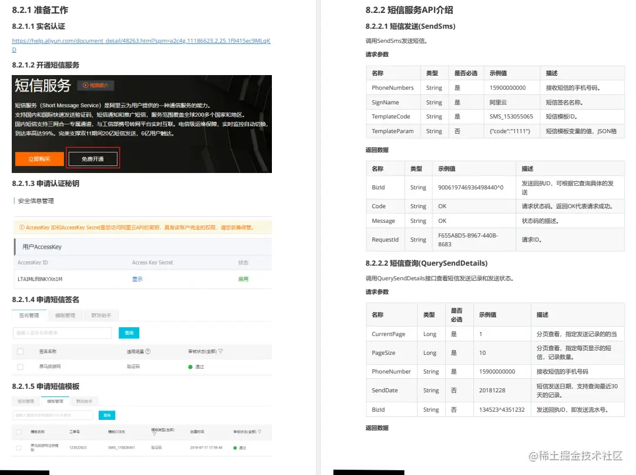Open the 审核状态(全部) filter in template table
This screenshot has width=636, height=475.
260,432
